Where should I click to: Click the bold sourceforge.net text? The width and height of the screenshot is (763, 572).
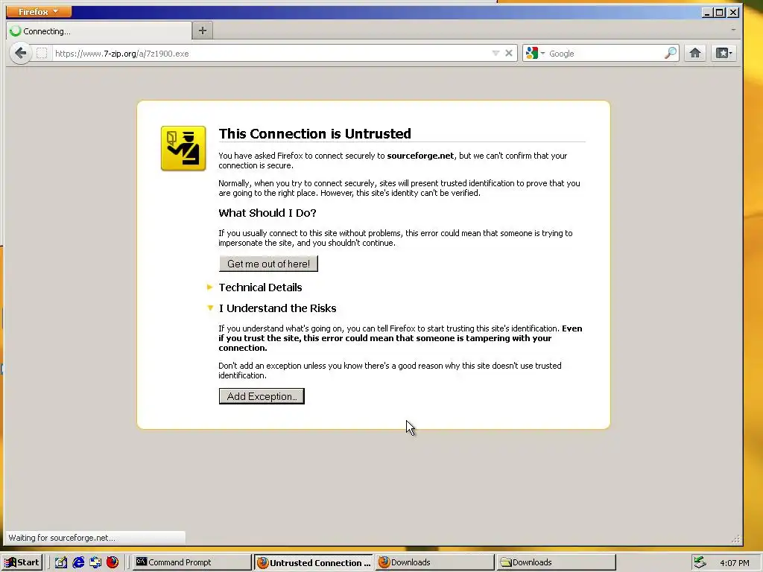click(x=420, y=156)
